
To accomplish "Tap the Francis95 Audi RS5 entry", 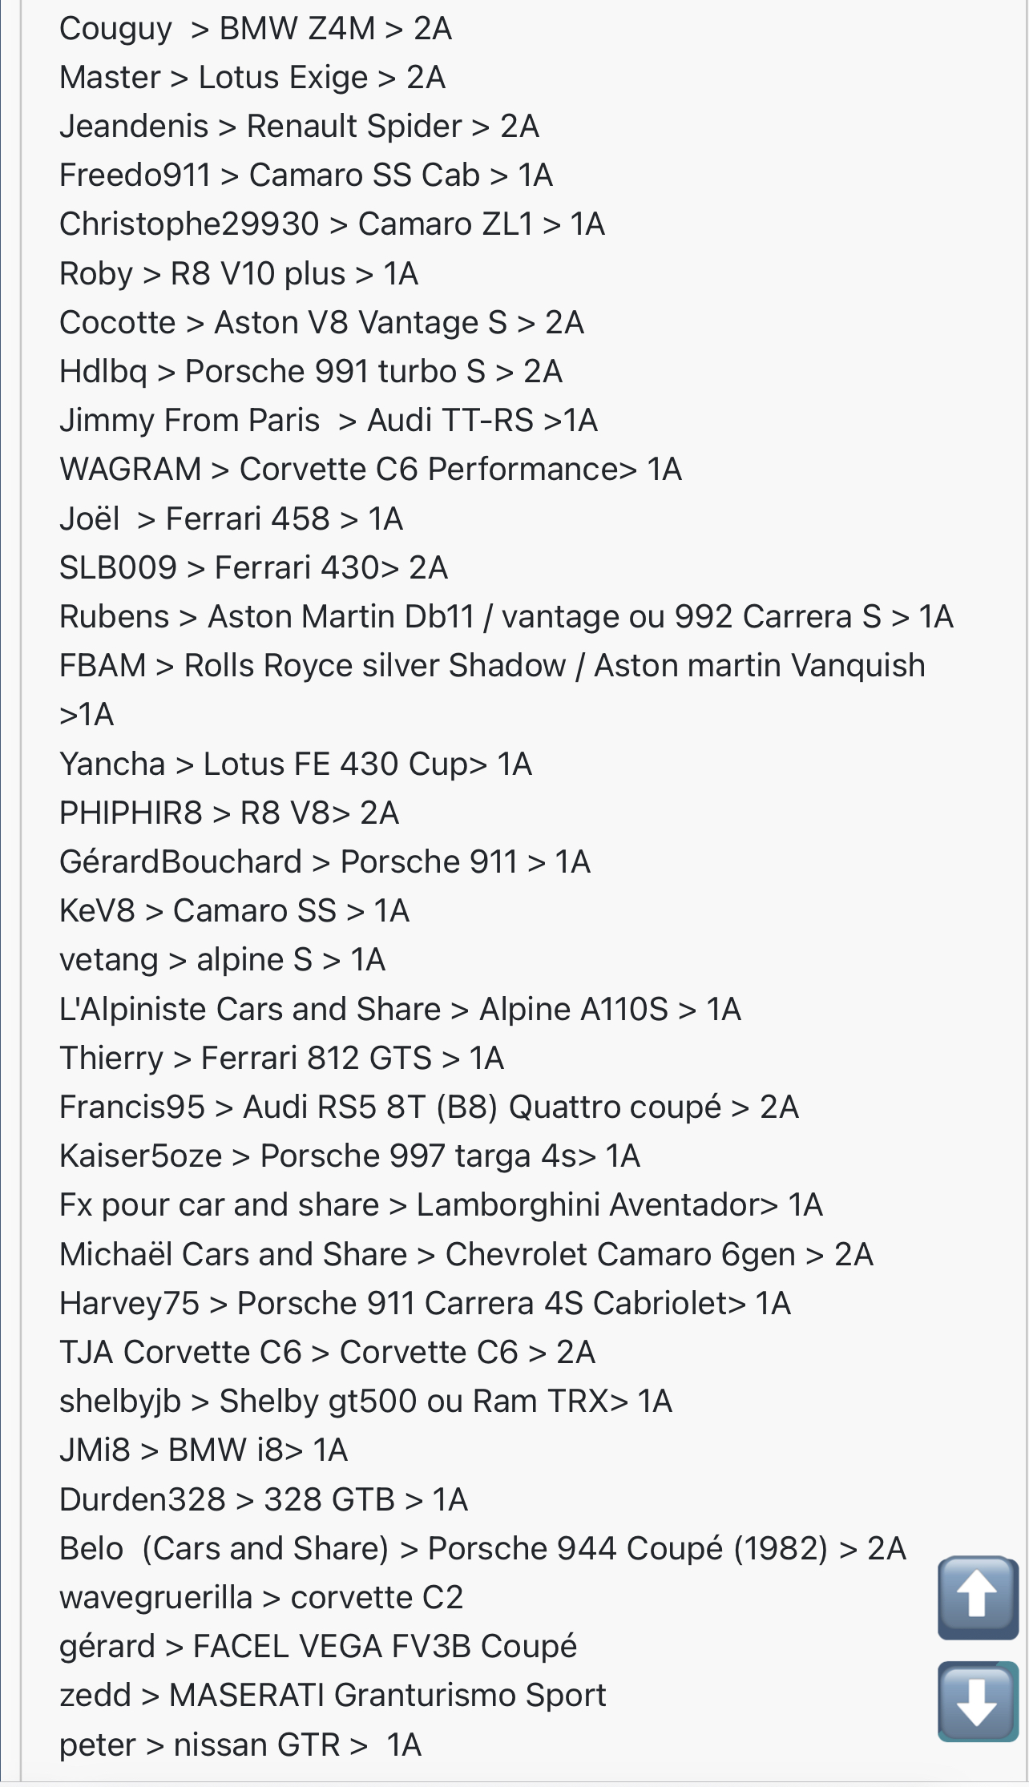I will pyautogui.click(x=429, y=1107).
